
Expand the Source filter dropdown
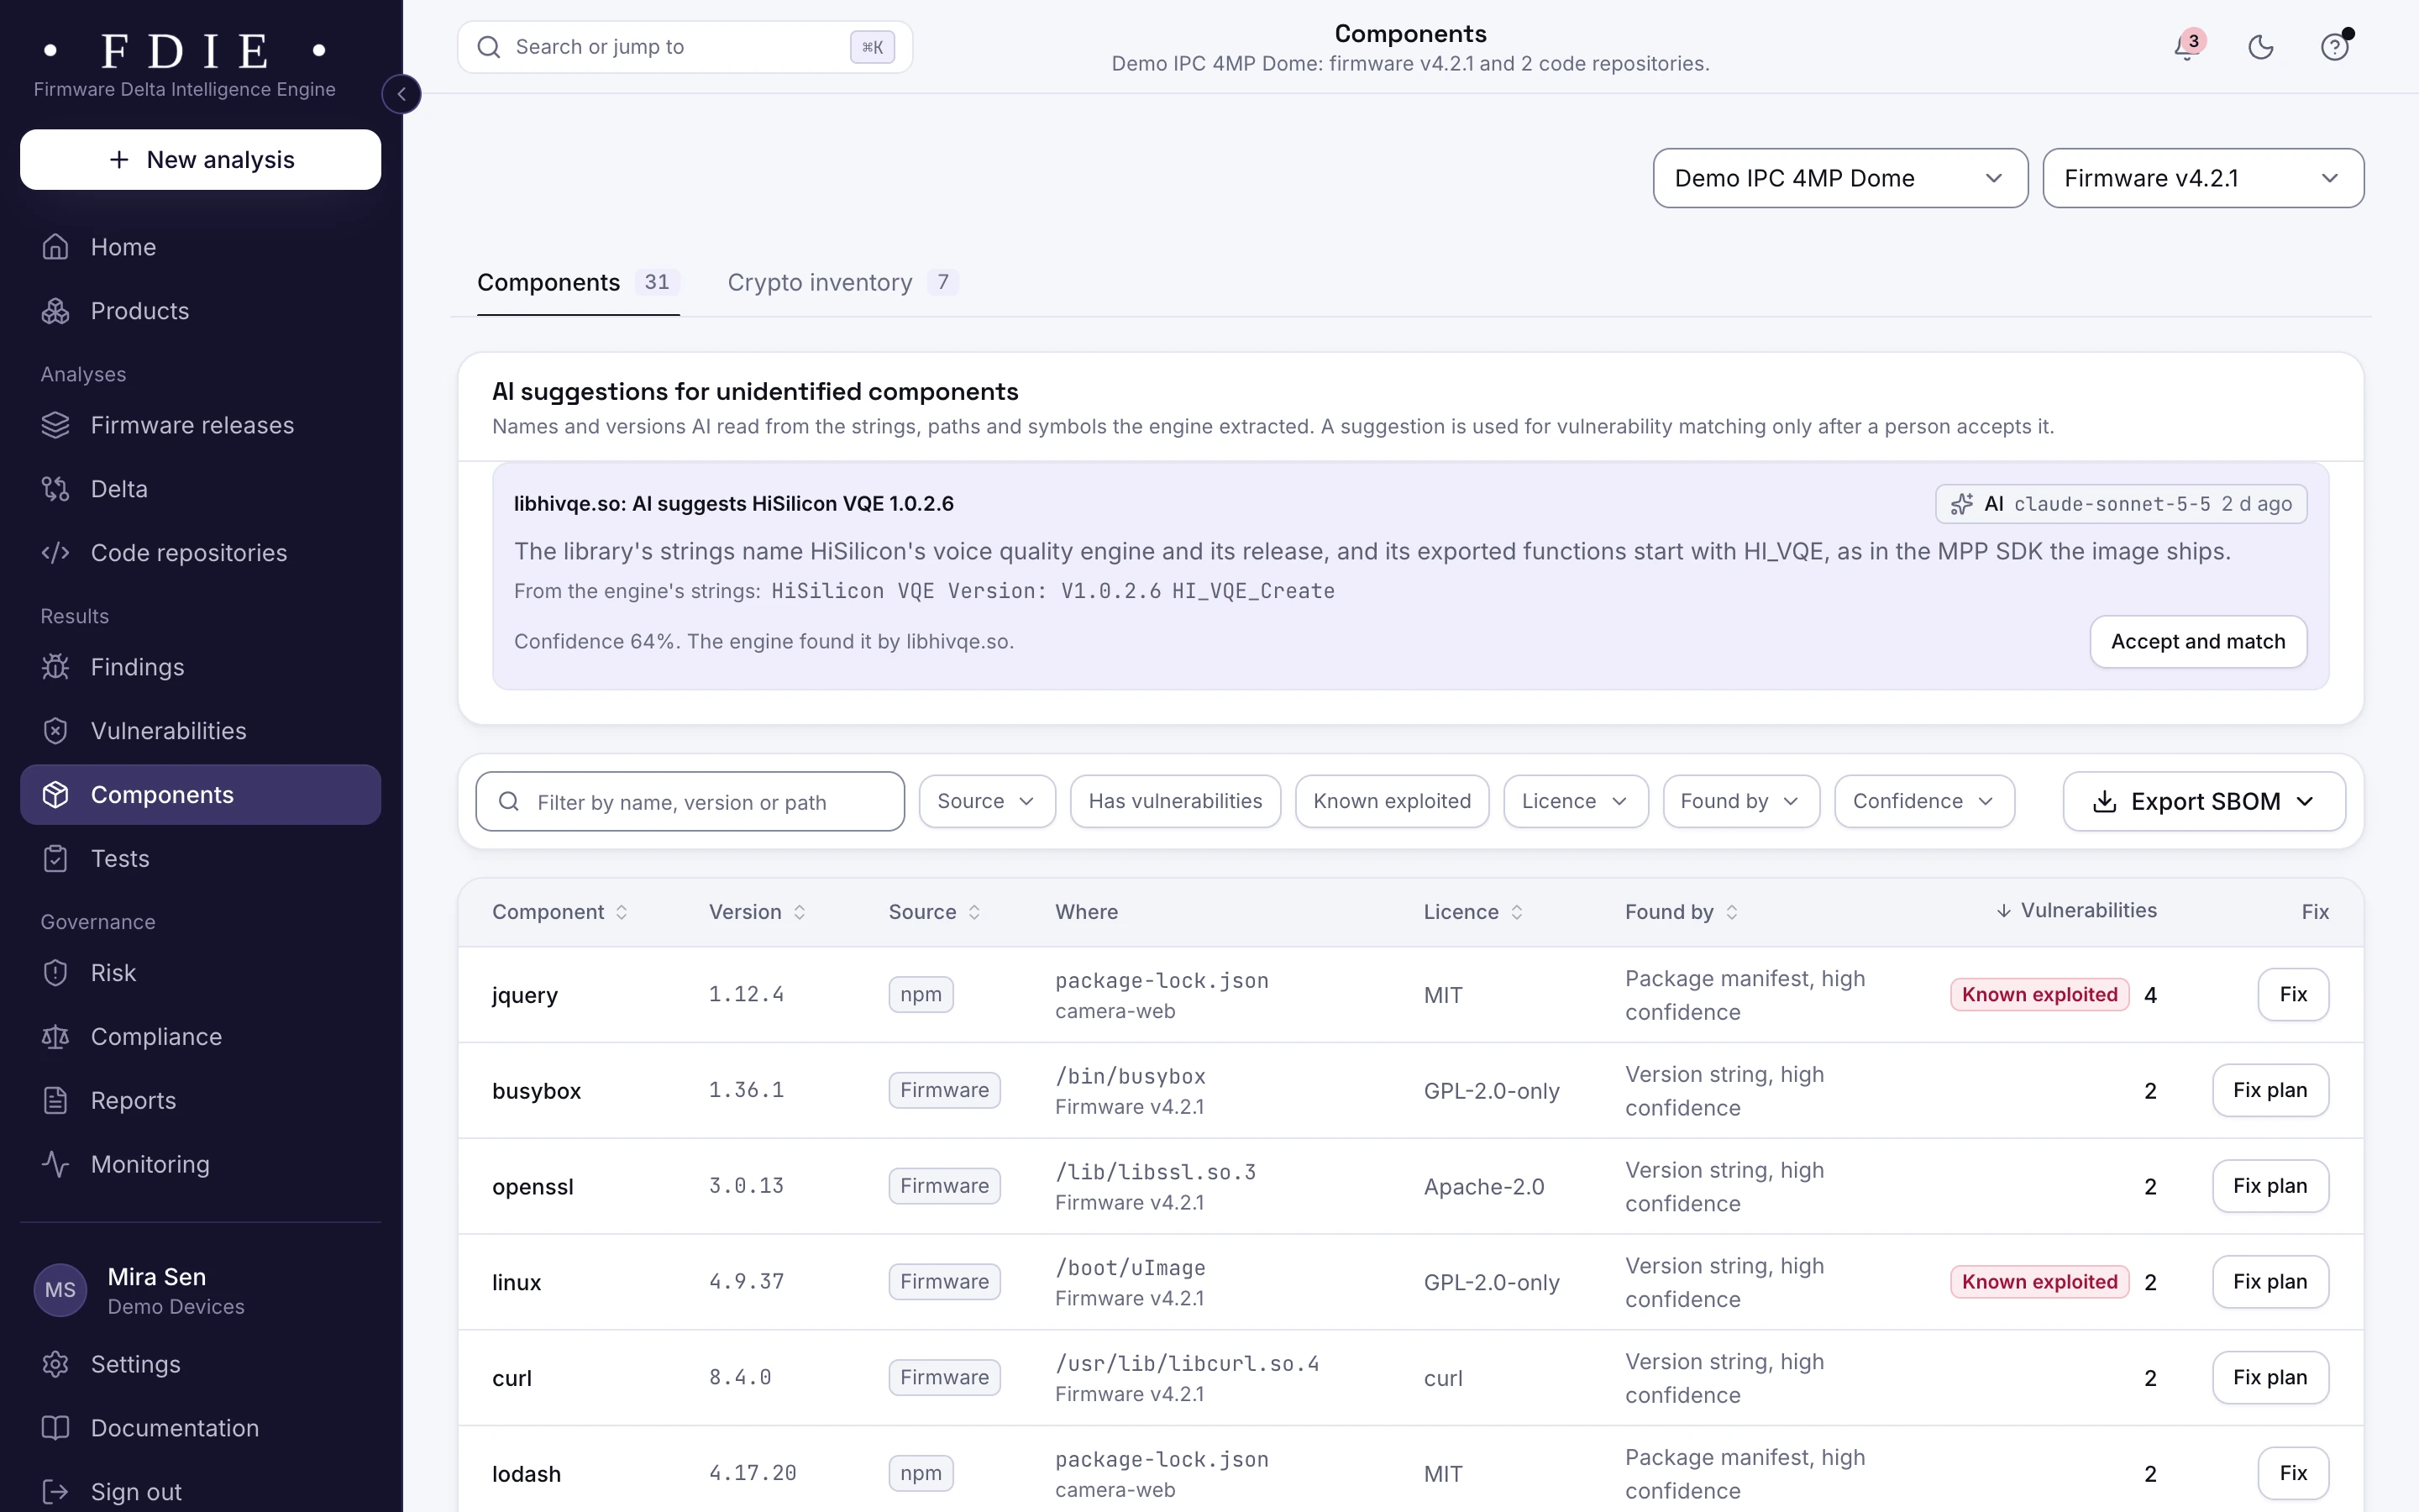tap(987, 801)
